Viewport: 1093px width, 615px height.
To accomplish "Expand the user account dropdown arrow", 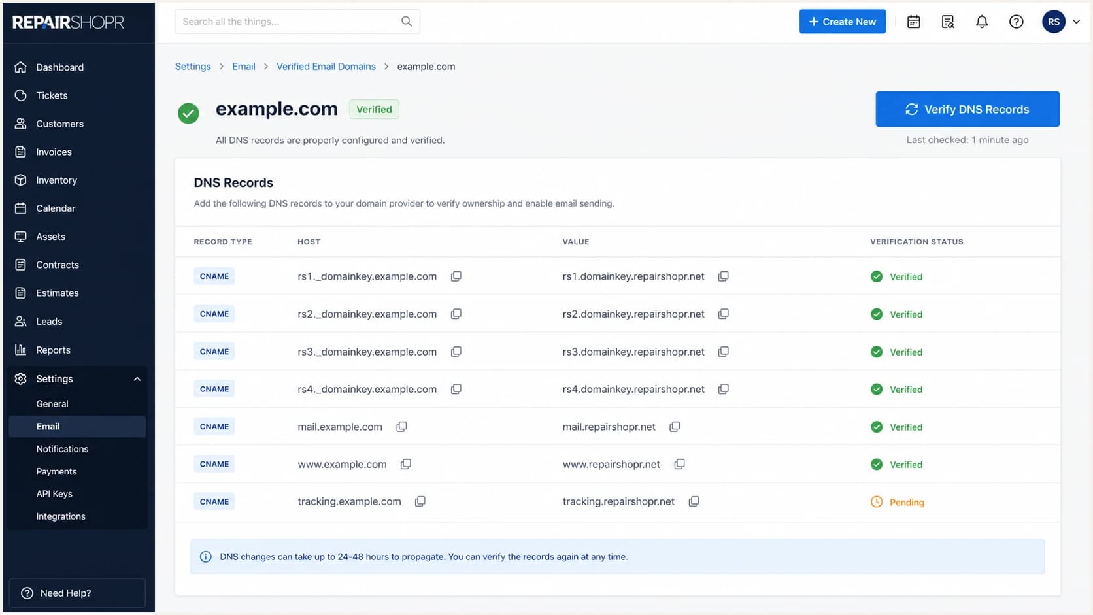I will [x=1076, y=22].
